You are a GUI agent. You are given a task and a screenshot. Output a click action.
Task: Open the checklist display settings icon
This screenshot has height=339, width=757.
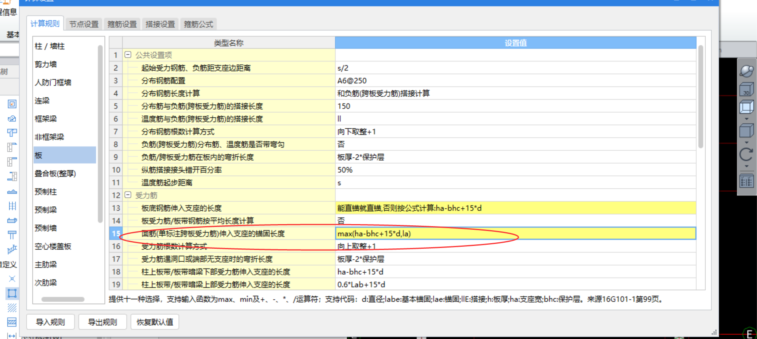(x=746, y=181)
